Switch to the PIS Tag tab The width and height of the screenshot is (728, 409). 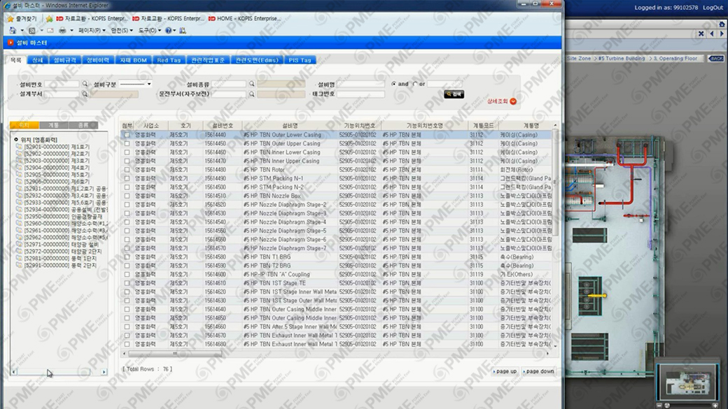click(300, 60)
